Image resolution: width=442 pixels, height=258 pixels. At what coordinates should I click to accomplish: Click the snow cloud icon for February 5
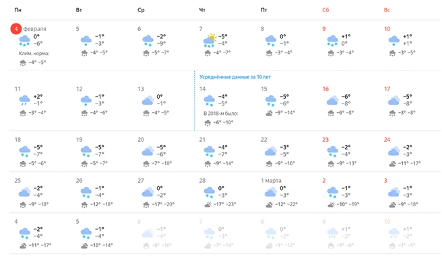point(86,41)
